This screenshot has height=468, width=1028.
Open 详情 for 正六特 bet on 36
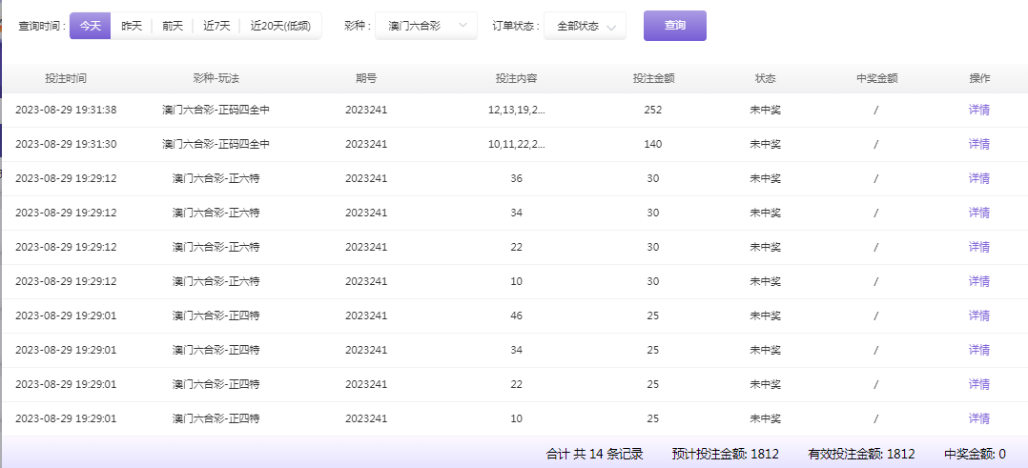tap(978, 178)
